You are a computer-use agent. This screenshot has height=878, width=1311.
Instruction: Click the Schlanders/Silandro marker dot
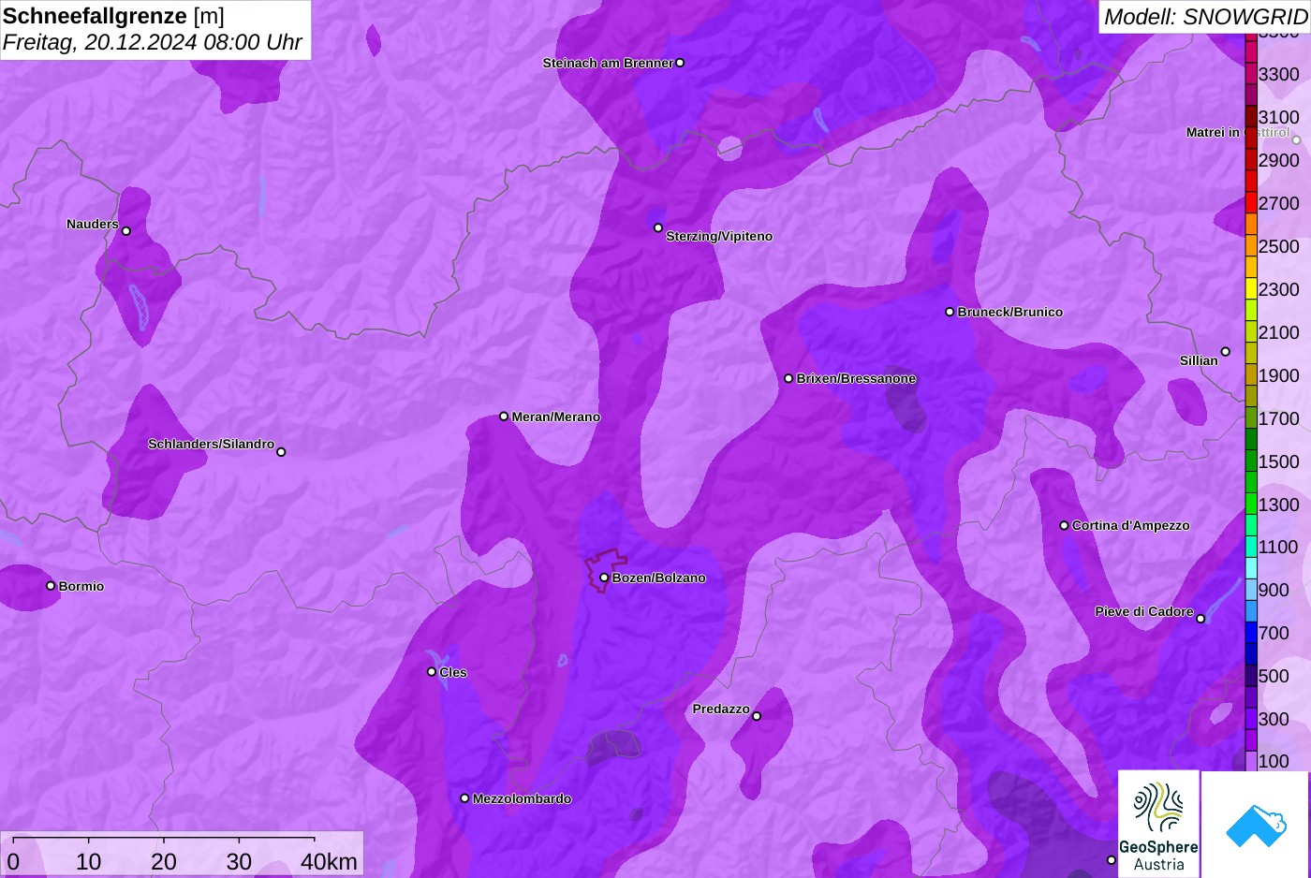(281, 452)
